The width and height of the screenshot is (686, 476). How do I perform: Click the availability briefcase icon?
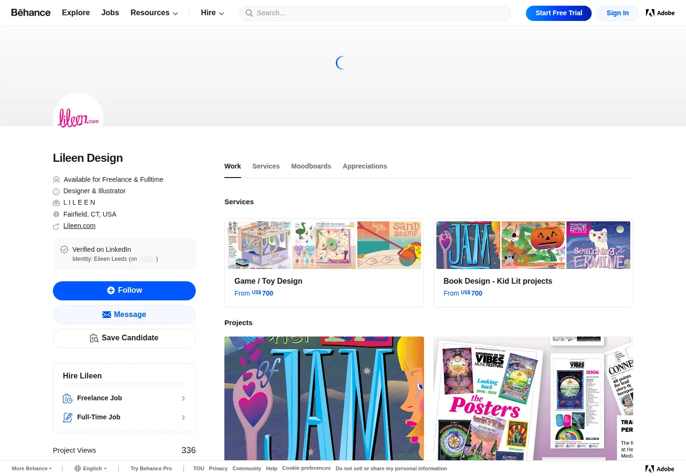pyautogui.click(x=56, y=179)
